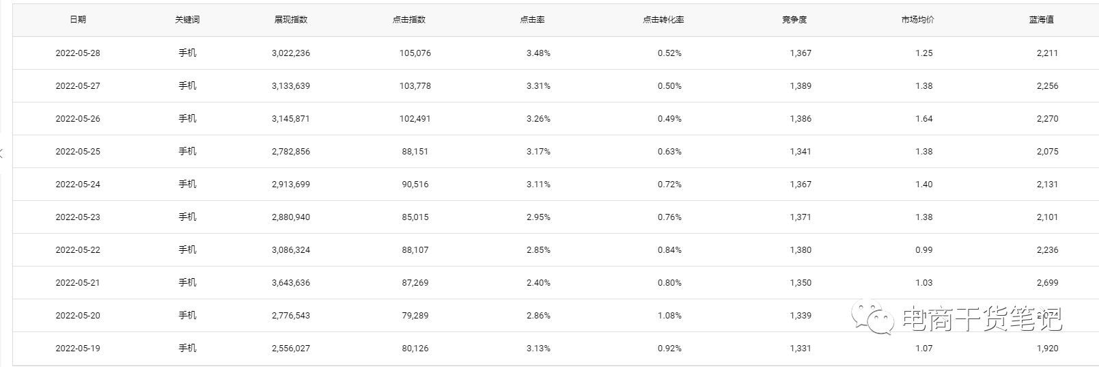This screenshot has height=367, width=1099.
Task: Click the 日期 column header
Action: tap(78, 20)
